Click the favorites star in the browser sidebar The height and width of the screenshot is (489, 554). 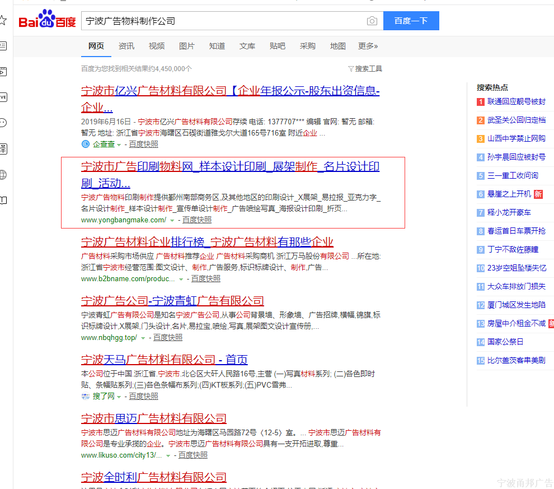click(x=2, y=20)
